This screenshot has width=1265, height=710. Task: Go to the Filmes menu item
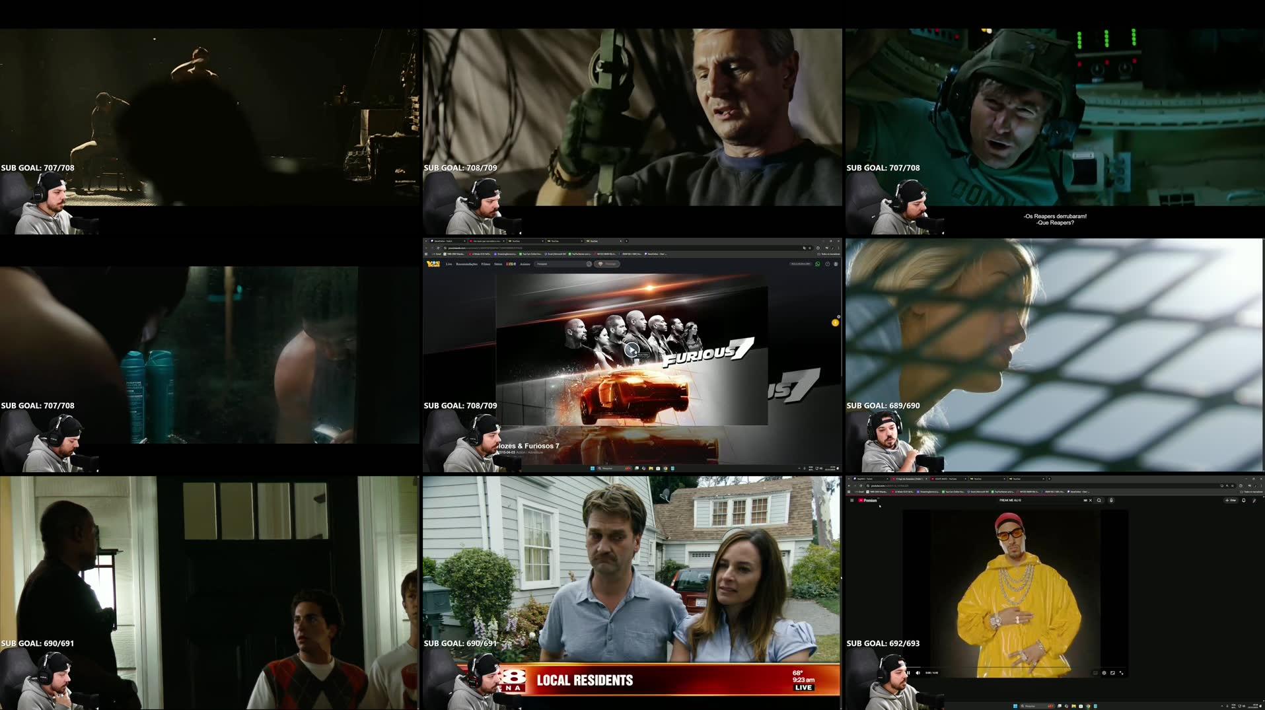pyautogui.click(x=486, y=264)
